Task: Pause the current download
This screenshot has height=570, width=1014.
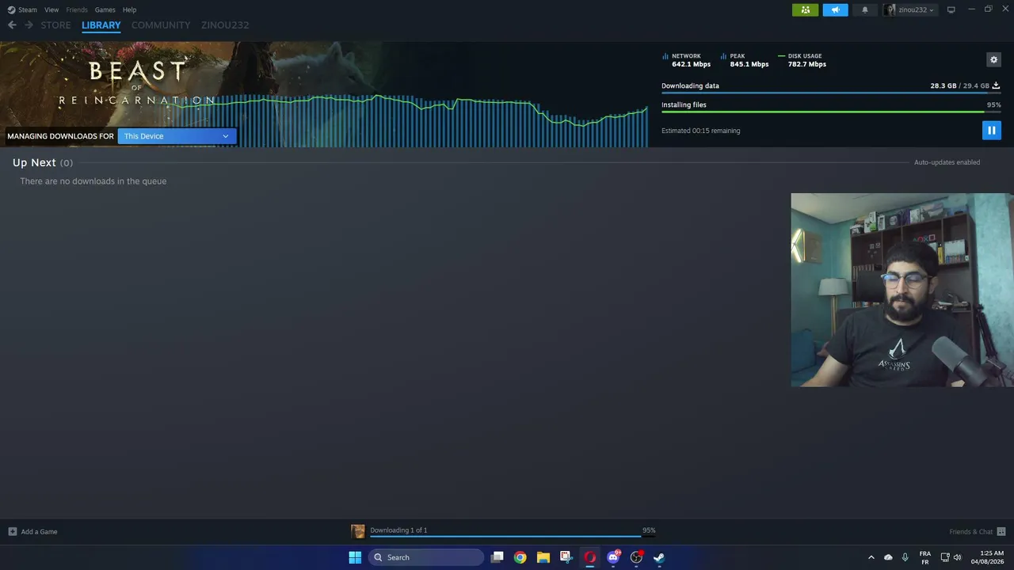Action: tap(991, 130)
